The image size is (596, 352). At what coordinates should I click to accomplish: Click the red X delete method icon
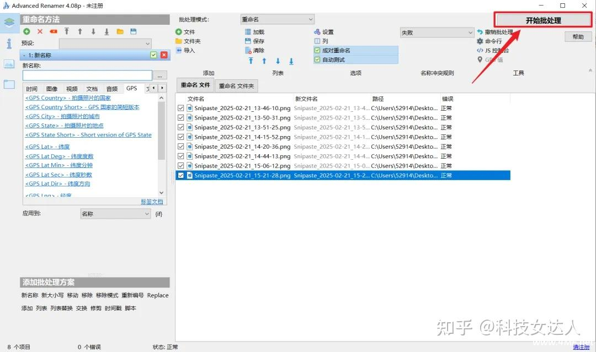pos(40,32)
